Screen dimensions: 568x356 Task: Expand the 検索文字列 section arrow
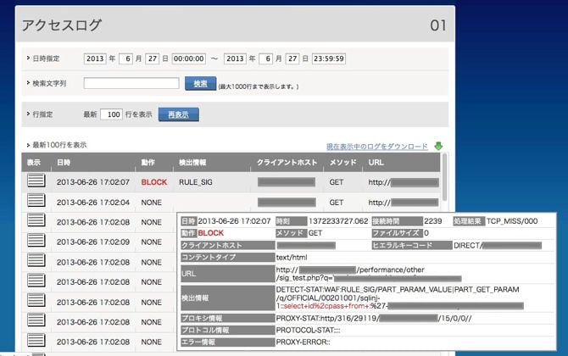coord(28,83)
